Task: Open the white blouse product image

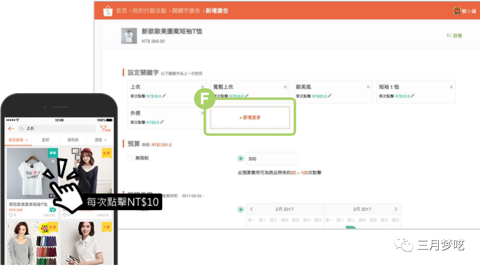Action: (x=86, y=244)
